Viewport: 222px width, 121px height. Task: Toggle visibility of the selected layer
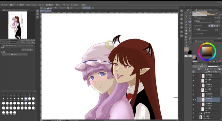[x=194, y=99]
